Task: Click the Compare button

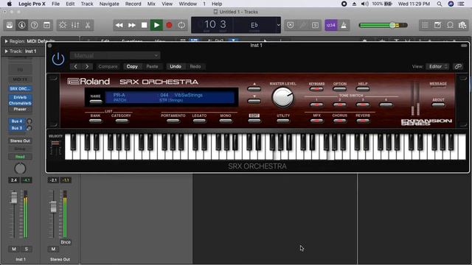Action: (108, 66)
